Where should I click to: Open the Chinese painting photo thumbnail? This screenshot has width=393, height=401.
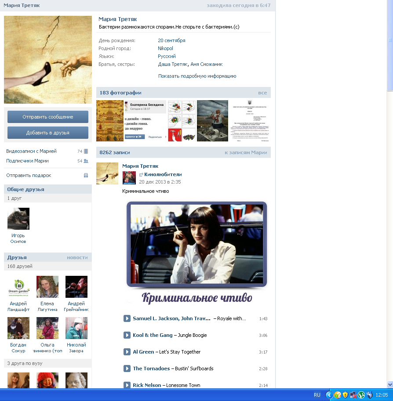click(110, 121)
